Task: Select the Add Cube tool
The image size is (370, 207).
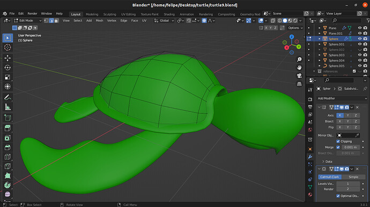Action: (8, 118)
